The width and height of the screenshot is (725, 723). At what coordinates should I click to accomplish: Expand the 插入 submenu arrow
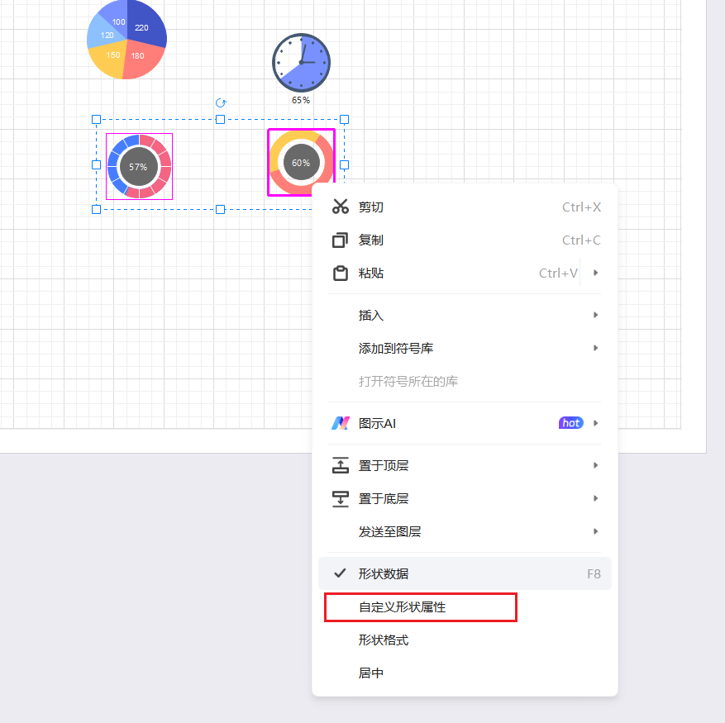[x=595, y=315]
